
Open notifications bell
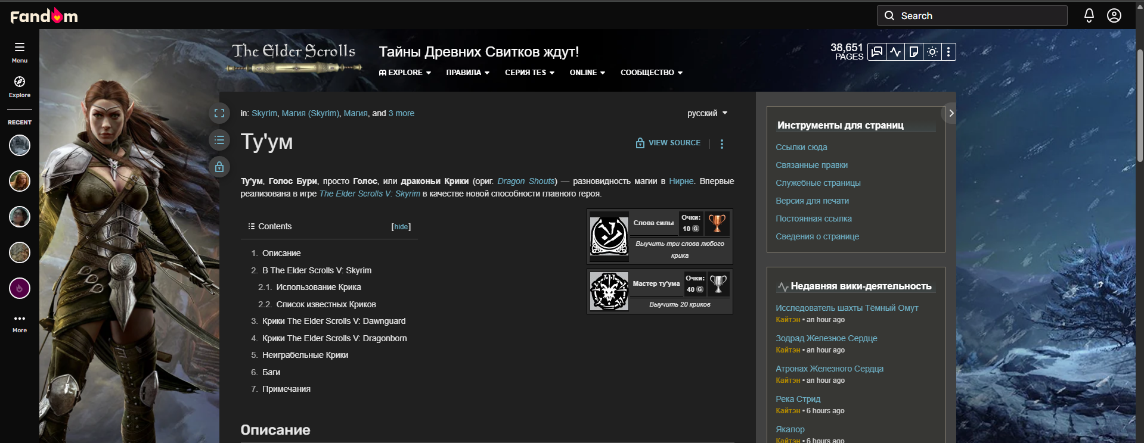click(1089, 15)
